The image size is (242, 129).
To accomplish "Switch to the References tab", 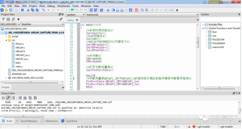I will [49, 121].
